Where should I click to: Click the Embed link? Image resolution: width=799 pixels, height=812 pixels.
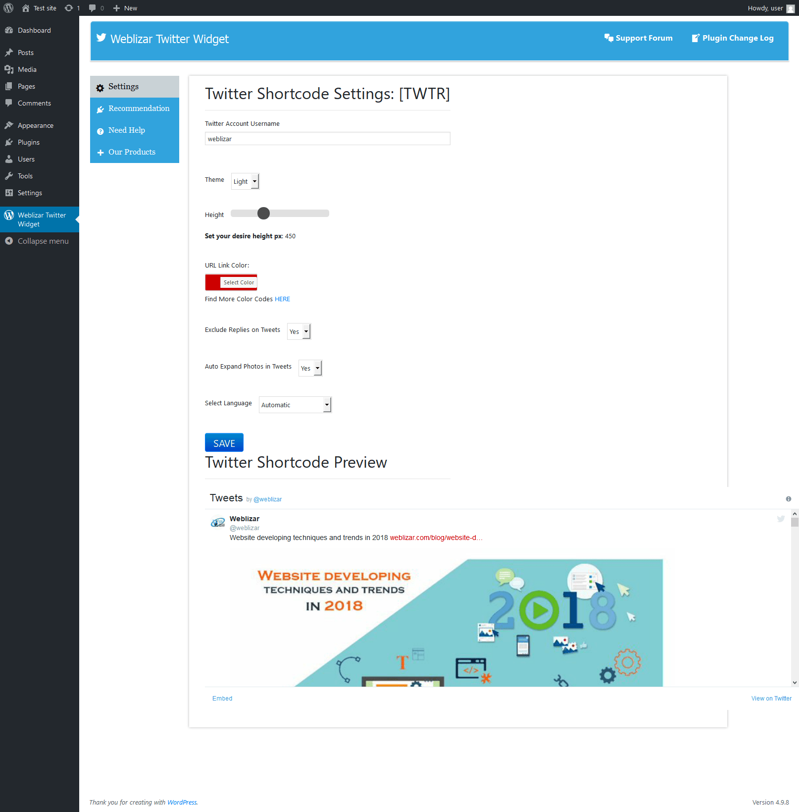[222, 699]
